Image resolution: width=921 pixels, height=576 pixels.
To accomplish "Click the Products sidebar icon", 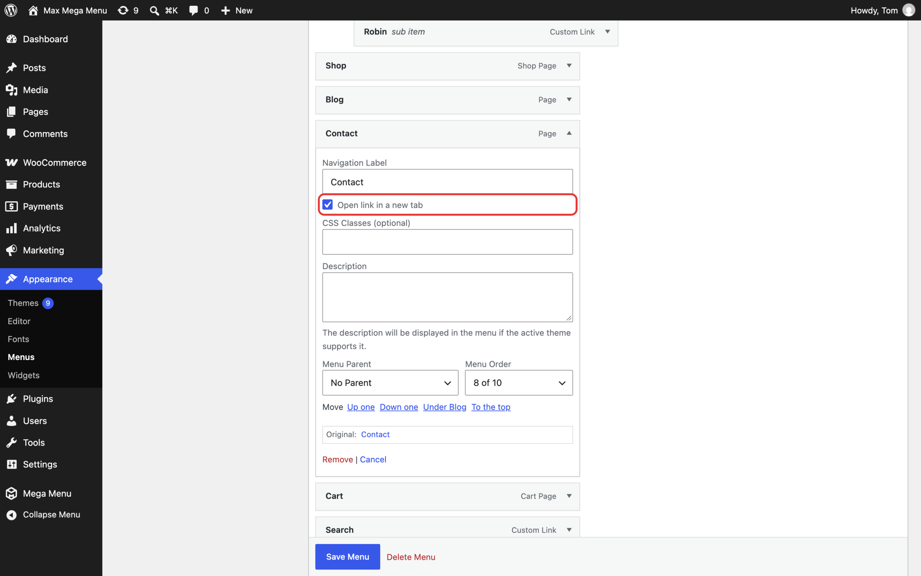I will [x=12, y=184].
